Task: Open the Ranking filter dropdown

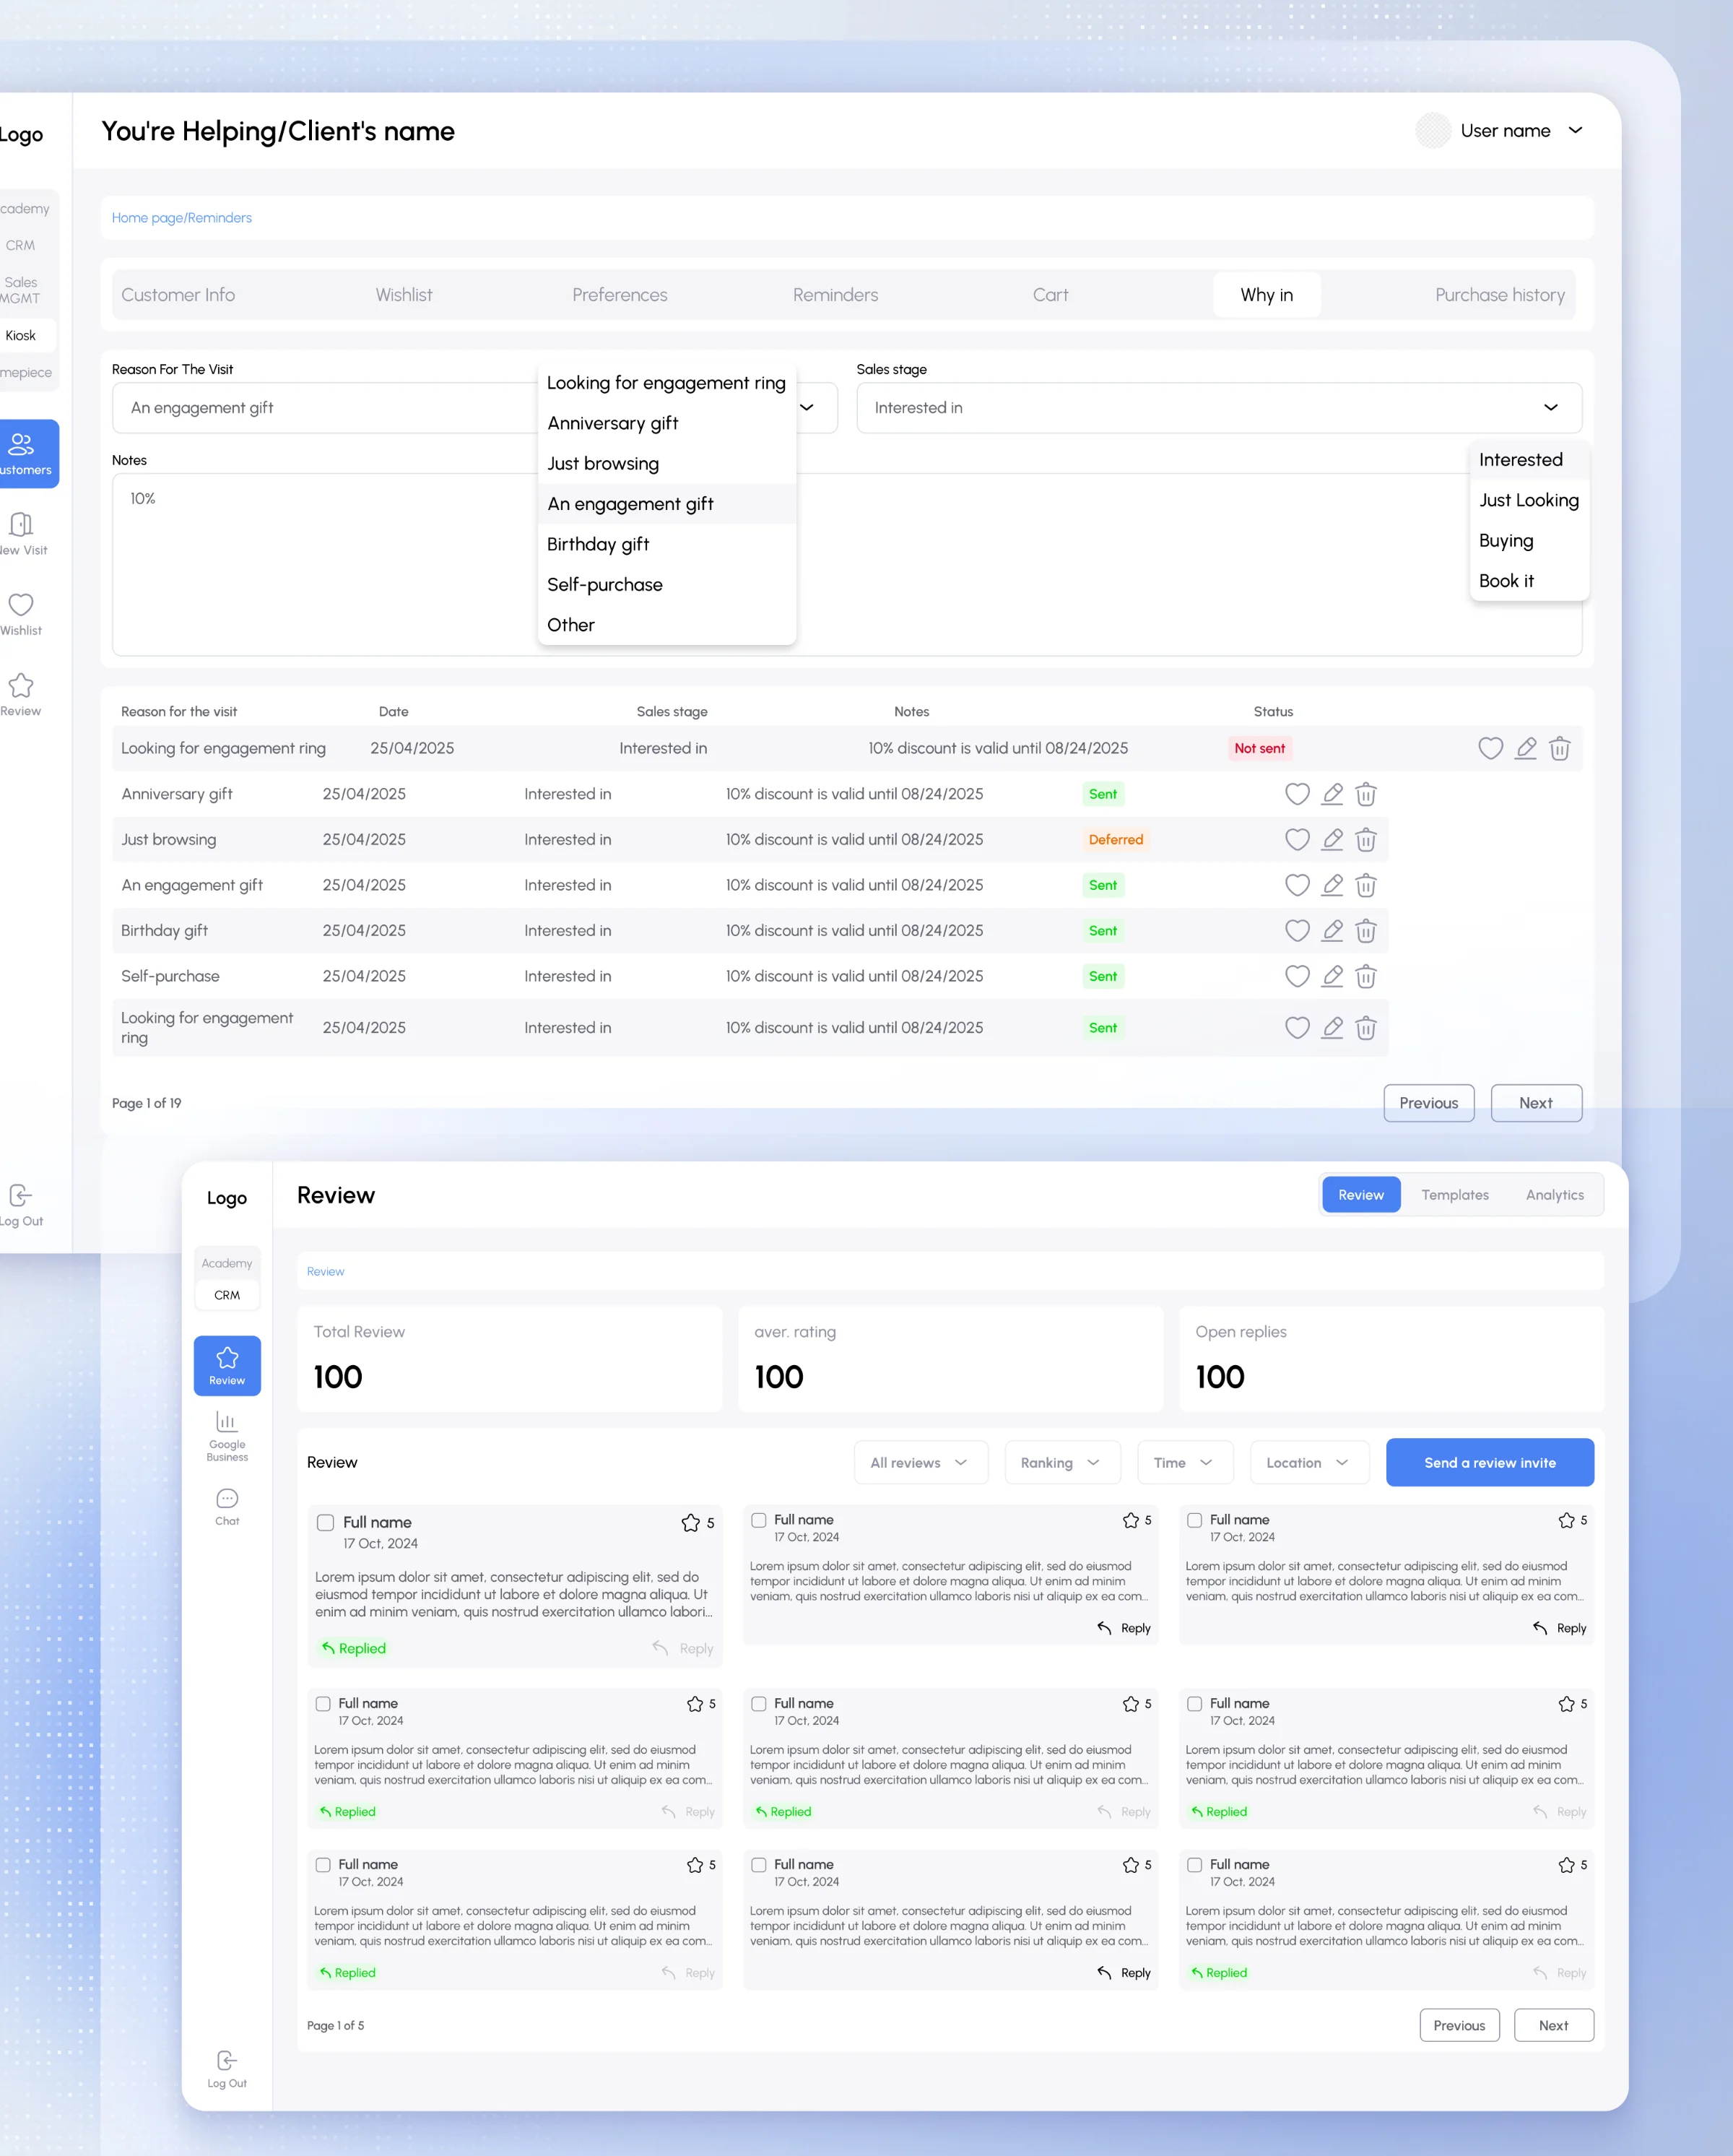Action: point(1062,1463)
